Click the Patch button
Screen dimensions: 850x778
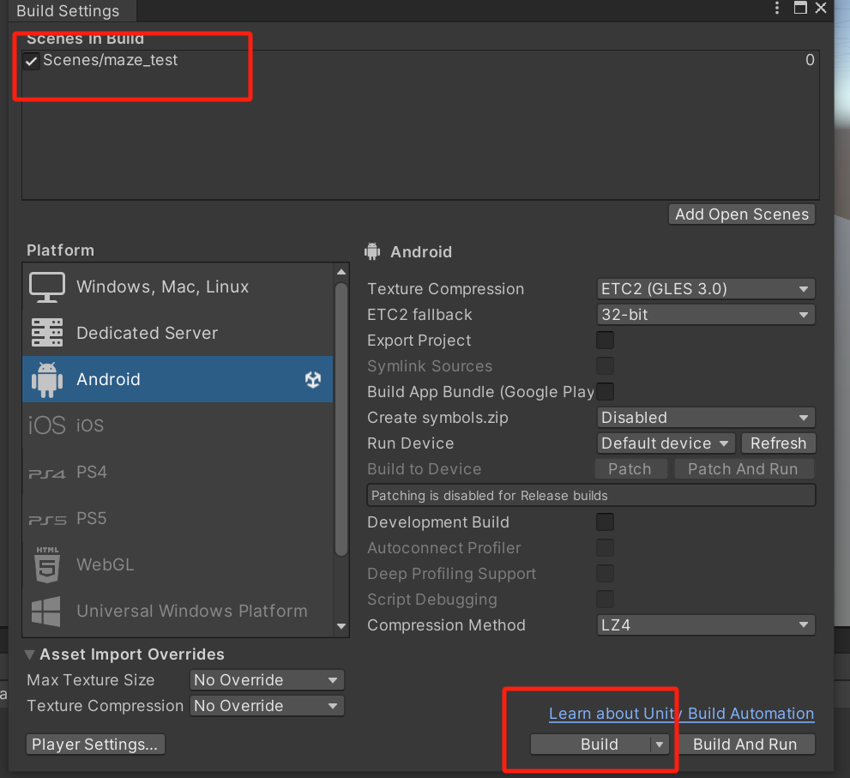630,469
